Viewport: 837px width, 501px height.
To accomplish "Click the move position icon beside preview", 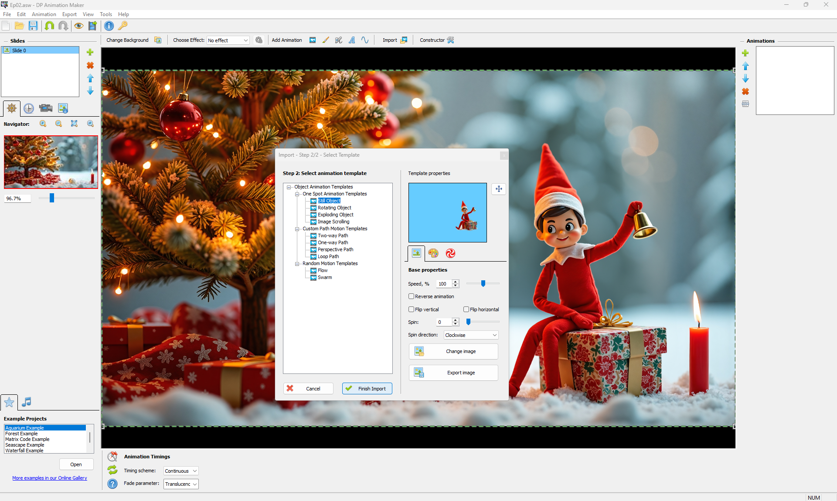I will (499, 189).
